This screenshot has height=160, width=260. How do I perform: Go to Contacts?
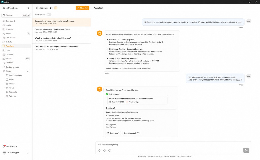9,63
